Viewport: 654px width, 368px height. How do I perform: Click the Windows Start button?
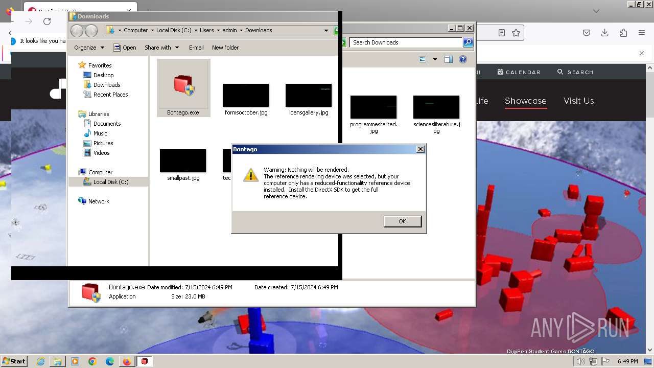(14, 361)
